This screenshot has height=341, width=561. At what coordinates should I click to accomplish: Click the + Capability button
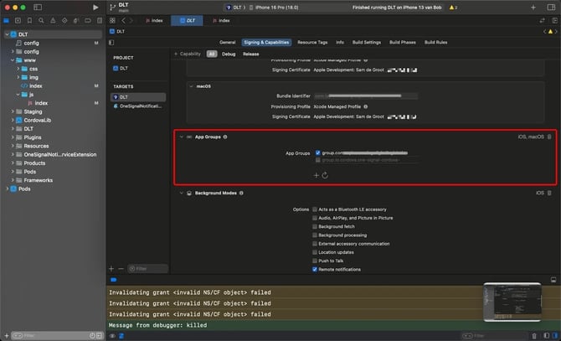[x=188, y=54]
